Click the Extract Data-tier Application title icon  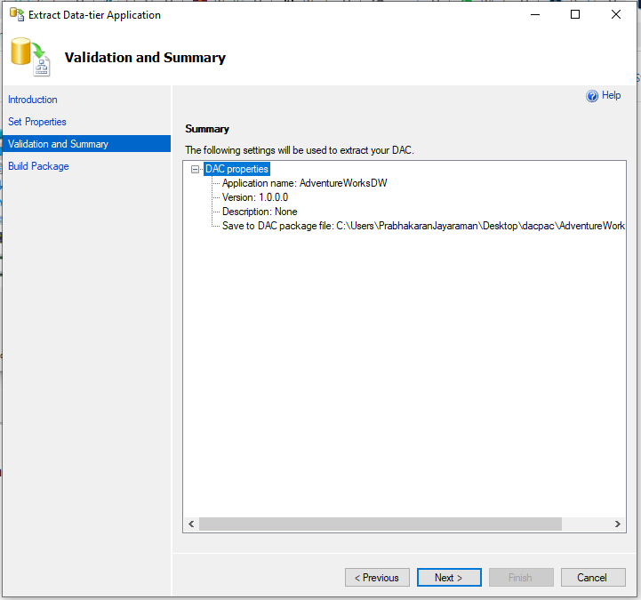coord(17,14)
